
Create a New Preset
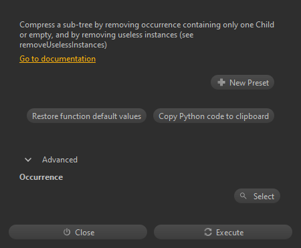click(242, 82)
